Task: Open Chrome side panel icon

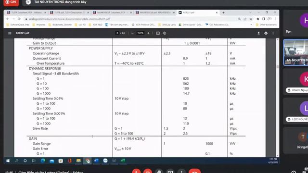Action: [264, 19]
